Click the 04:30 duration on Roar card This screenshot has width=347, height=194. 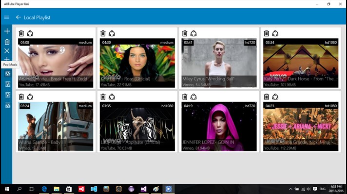tap(106, 43)
